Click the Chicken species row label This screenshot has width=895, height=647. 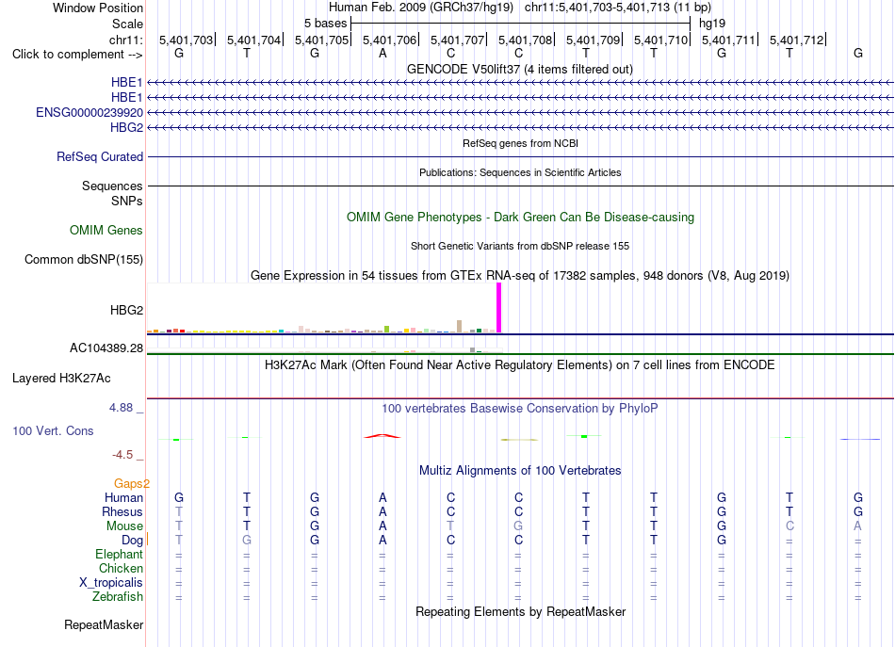tap(121, 568)
